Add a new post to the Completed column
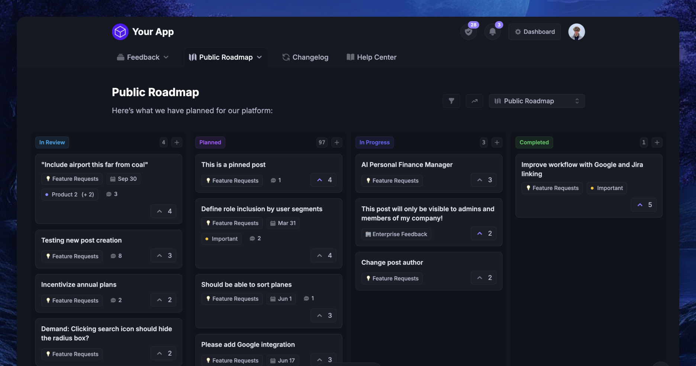This screenshot has height=366, width=696. pyautogui.click(x=657, y=142)
